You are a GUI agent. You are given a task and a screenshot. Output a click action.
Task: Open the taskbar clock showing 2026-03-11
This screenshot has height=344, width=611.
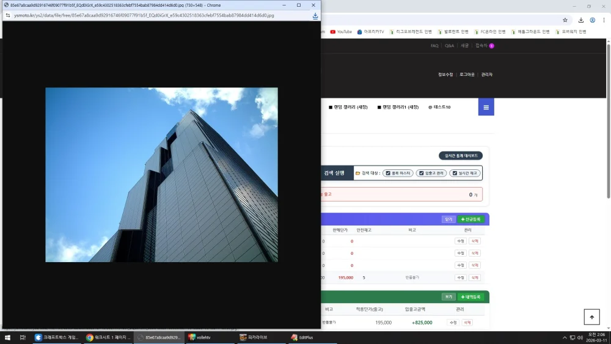596,337
